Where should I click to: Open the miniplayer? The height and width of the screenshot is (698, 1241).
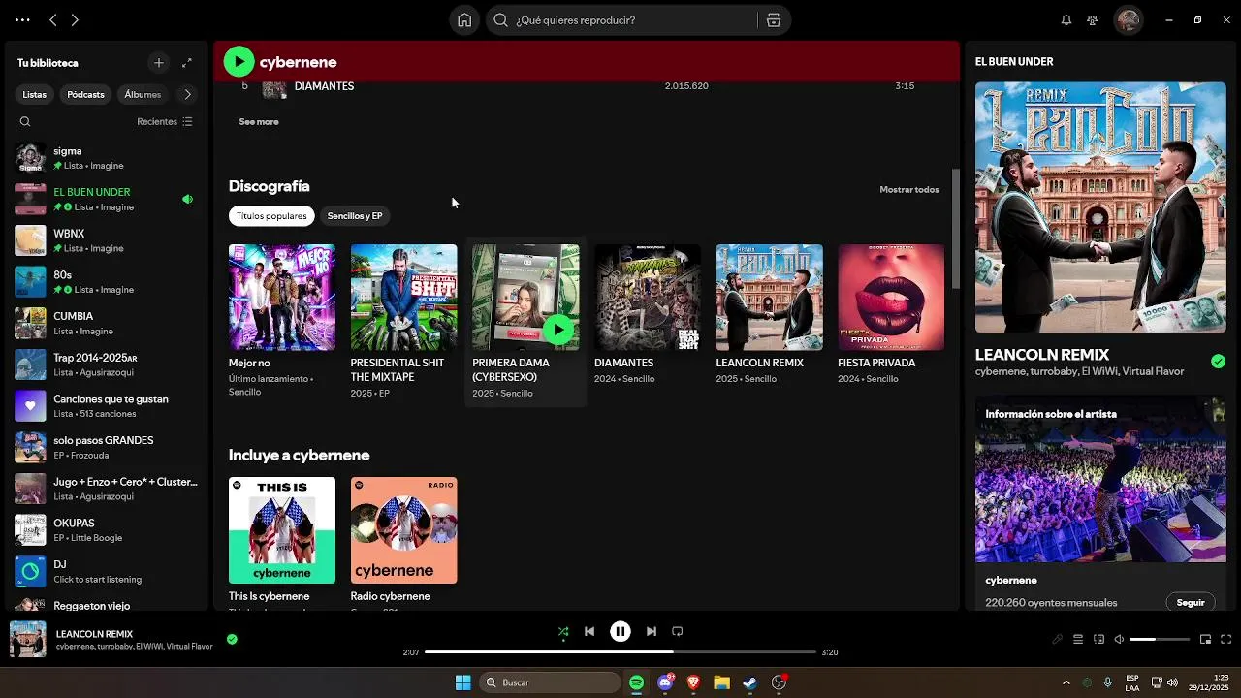pos(1205,640)
